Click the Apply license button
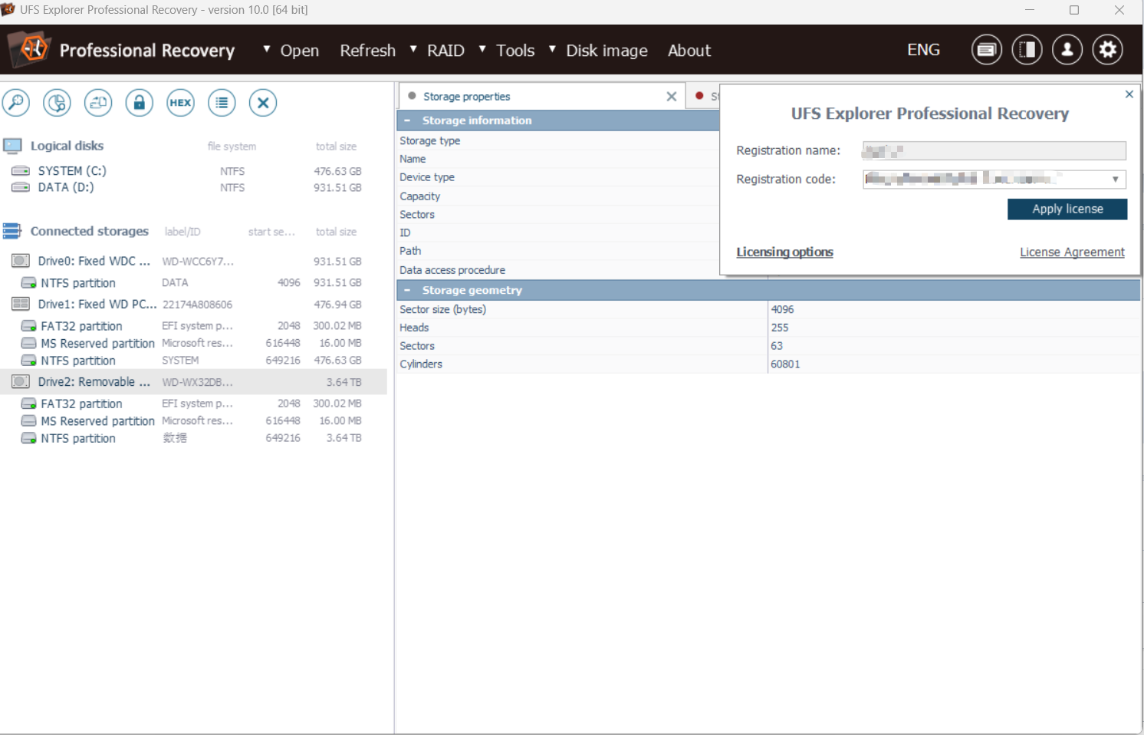The height and width of the screenshot is (735, 1144). tap(1067, 209)
